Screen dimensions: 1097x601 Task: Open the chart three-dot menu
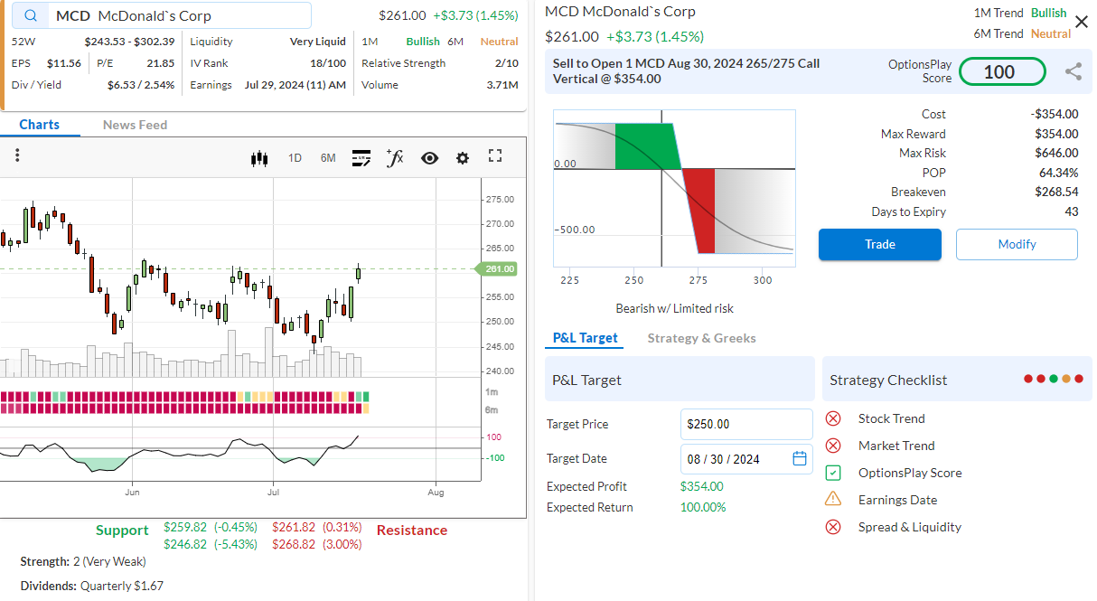point(17,155)
